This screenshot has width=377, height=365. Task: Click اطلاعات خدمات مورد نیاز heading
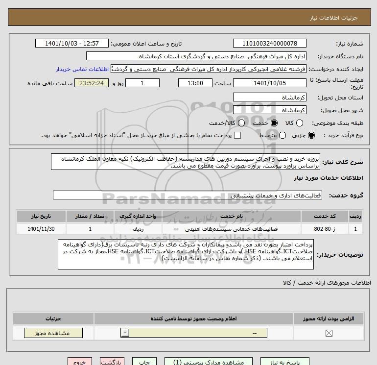[328, 178]
